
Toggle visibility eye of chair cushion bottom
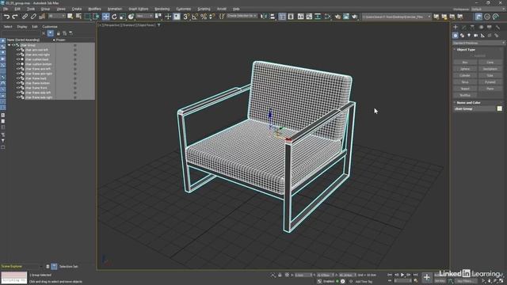(18, 64)
